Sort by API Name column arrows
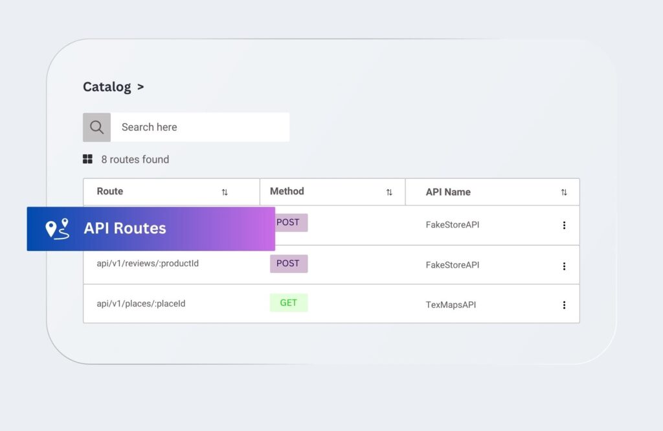The width and height of the screenshot is (663, 431). pyautogui.click(x=564, y=192)
